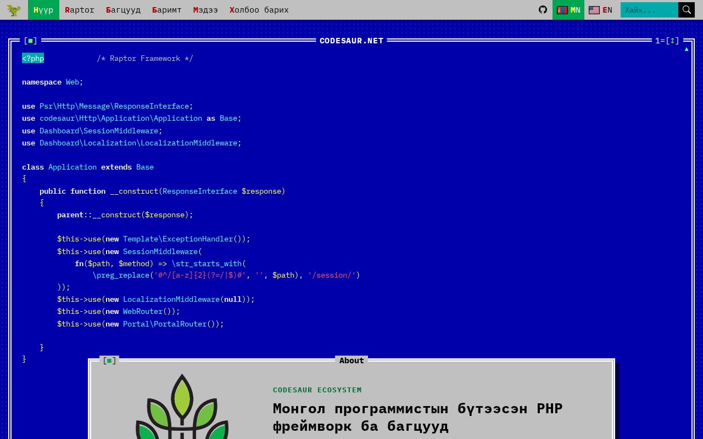Focus the Хайх search input field
This screenshot has width=703, height=439.
649,10
